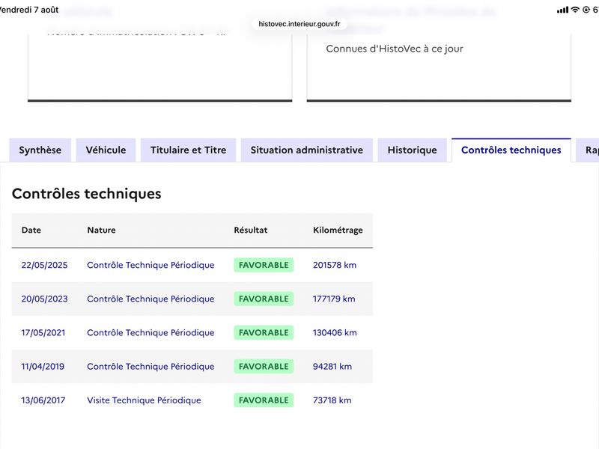Image resolution: width=599 pixels, height=449 pixels.
Task: Click FAVORABLE badge for 17/05/2021
Action: [x=264, y=332]
